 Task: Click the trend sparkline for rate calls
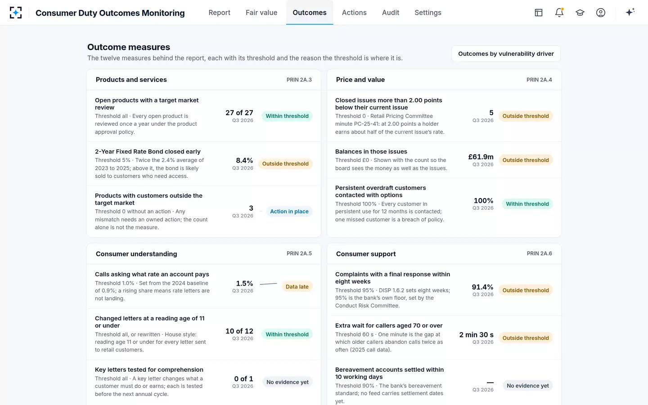pos(269,284)
